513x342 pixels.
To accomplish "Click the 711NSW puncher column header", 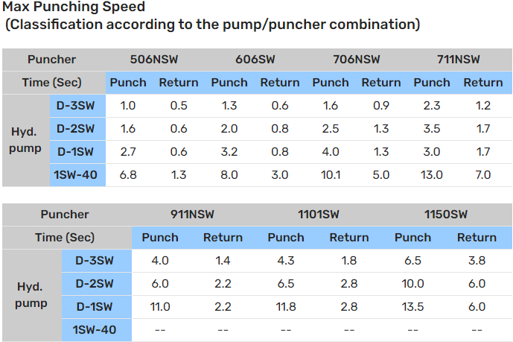I will coord(456,59).
